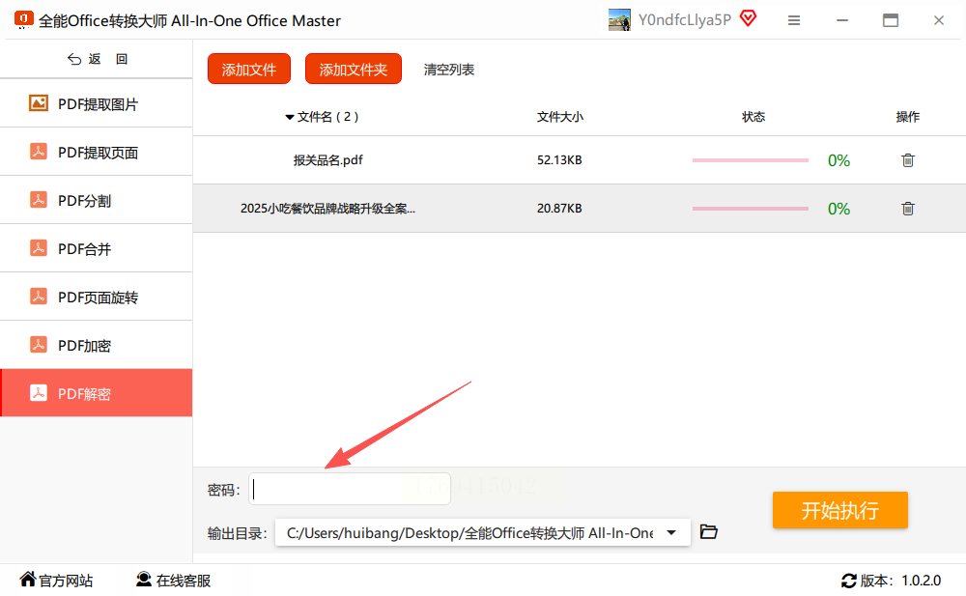Click the PDF加密 sidebar icon
The image size is (966, 596).
39,345
